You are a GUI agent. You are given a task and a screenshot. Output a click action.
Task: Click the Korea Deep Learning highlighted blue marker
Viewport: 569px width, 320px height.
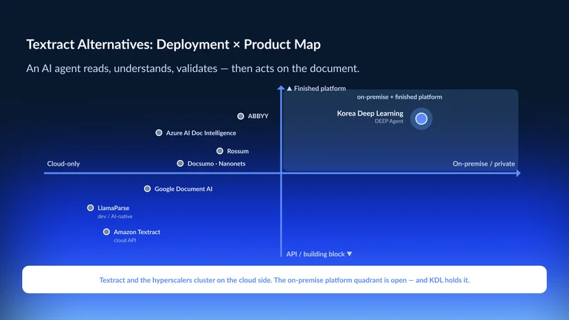(x=421, y=119)
